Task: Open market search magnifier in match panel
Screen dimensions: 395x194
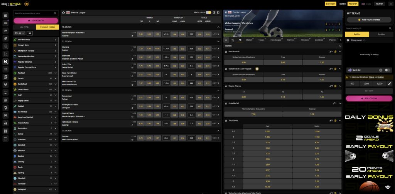Action: (226, 40)
